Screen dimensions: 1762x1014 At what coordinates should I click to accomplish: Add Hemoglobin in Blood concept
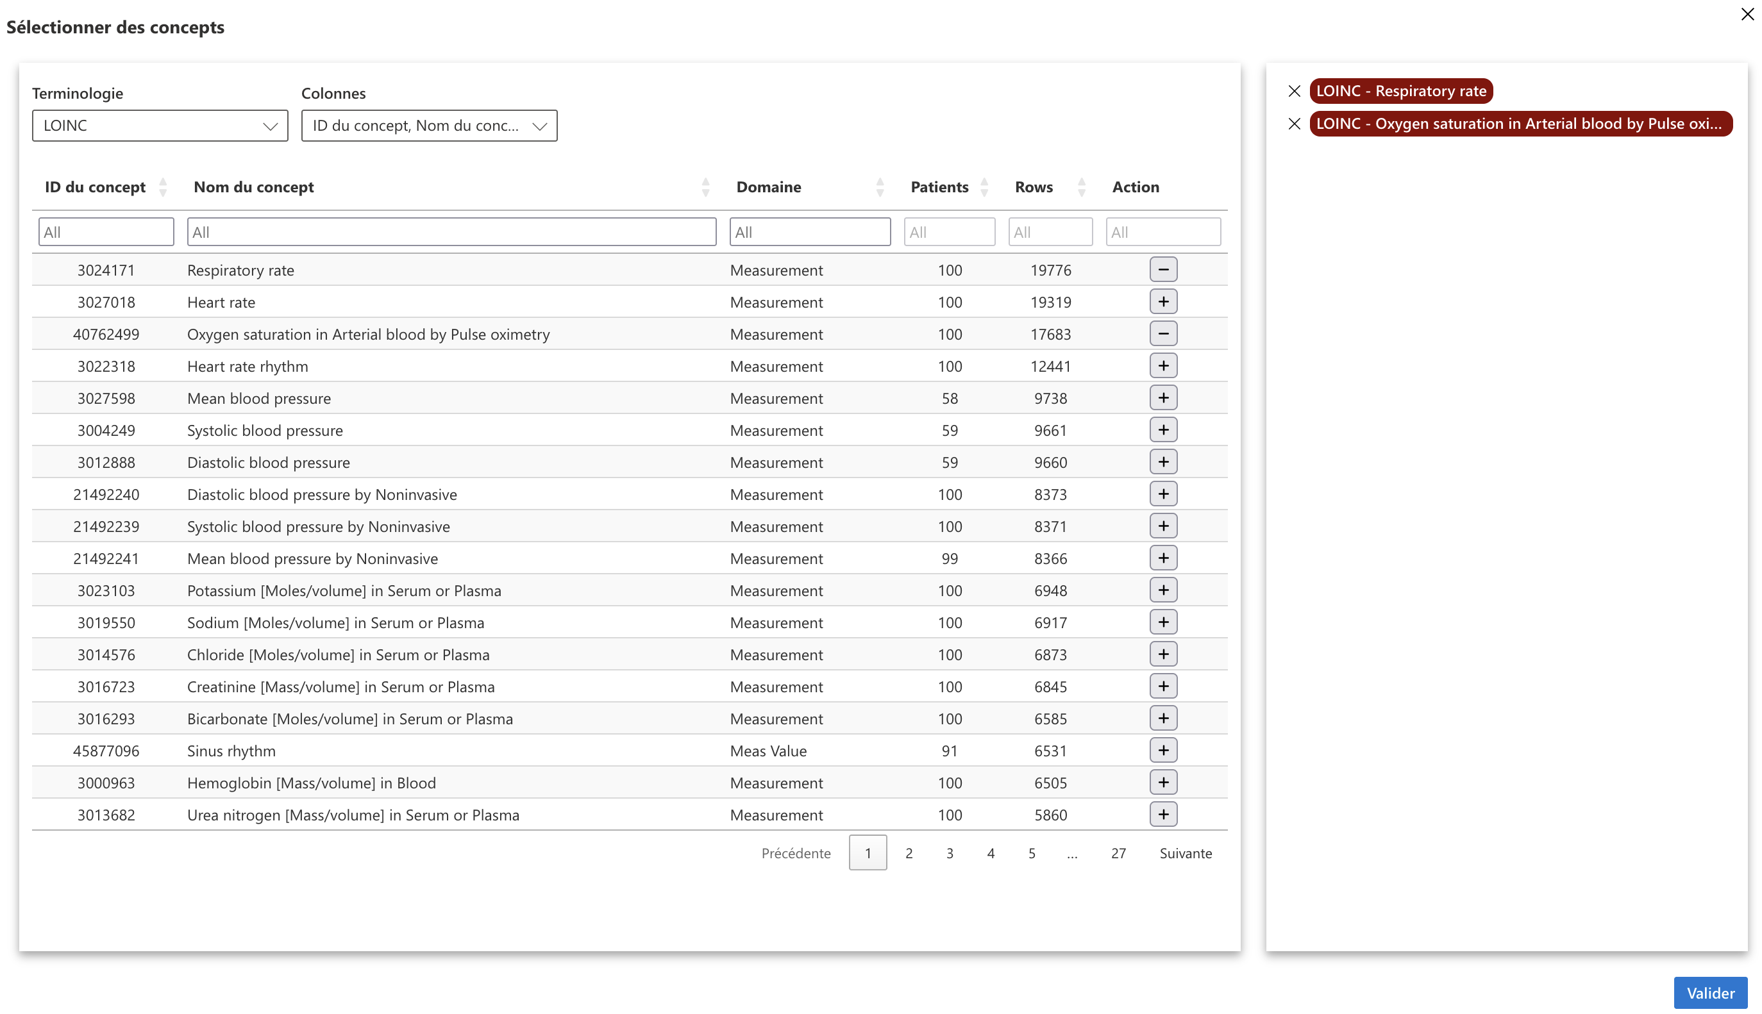coord(1163,782)
